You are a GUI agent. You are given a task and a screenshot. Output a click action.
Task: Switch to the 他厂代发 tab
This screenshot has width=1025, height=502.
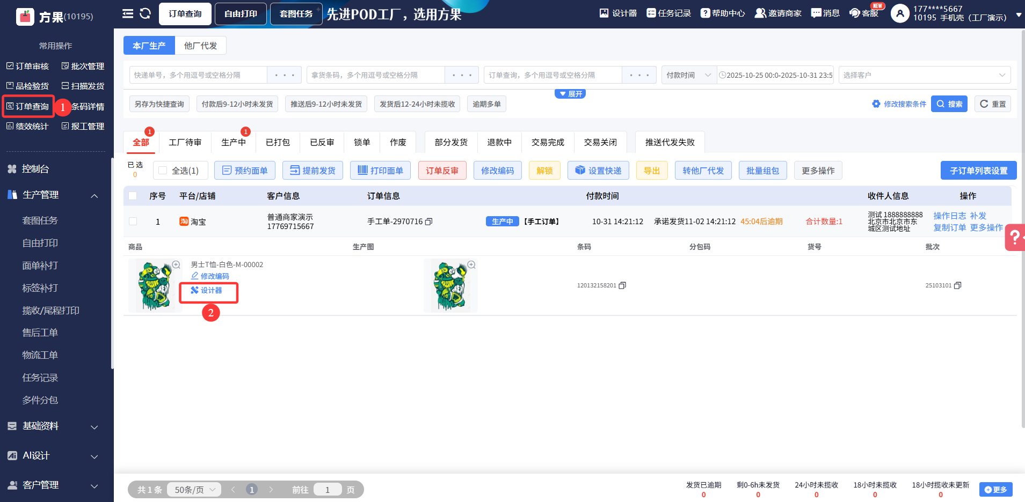(200, 46)
